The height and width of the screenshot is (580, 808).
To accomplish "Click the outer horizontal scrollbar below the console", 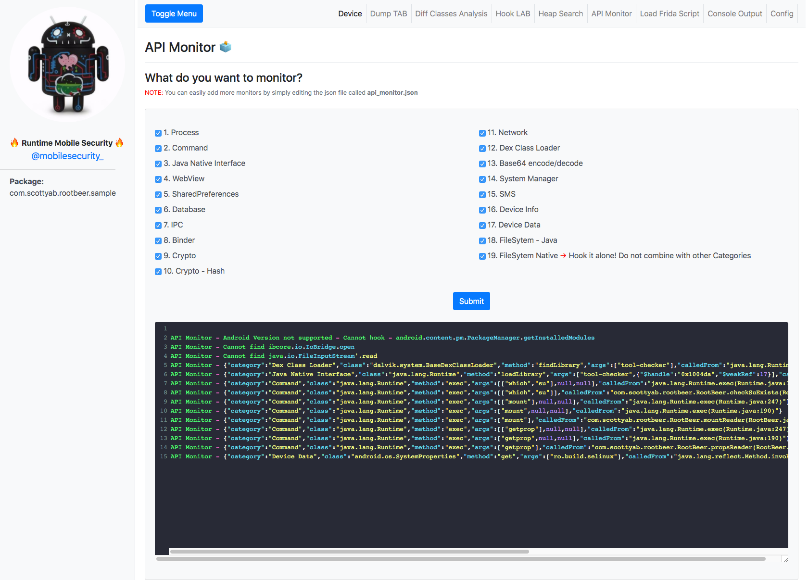I will tap(461, 559).
